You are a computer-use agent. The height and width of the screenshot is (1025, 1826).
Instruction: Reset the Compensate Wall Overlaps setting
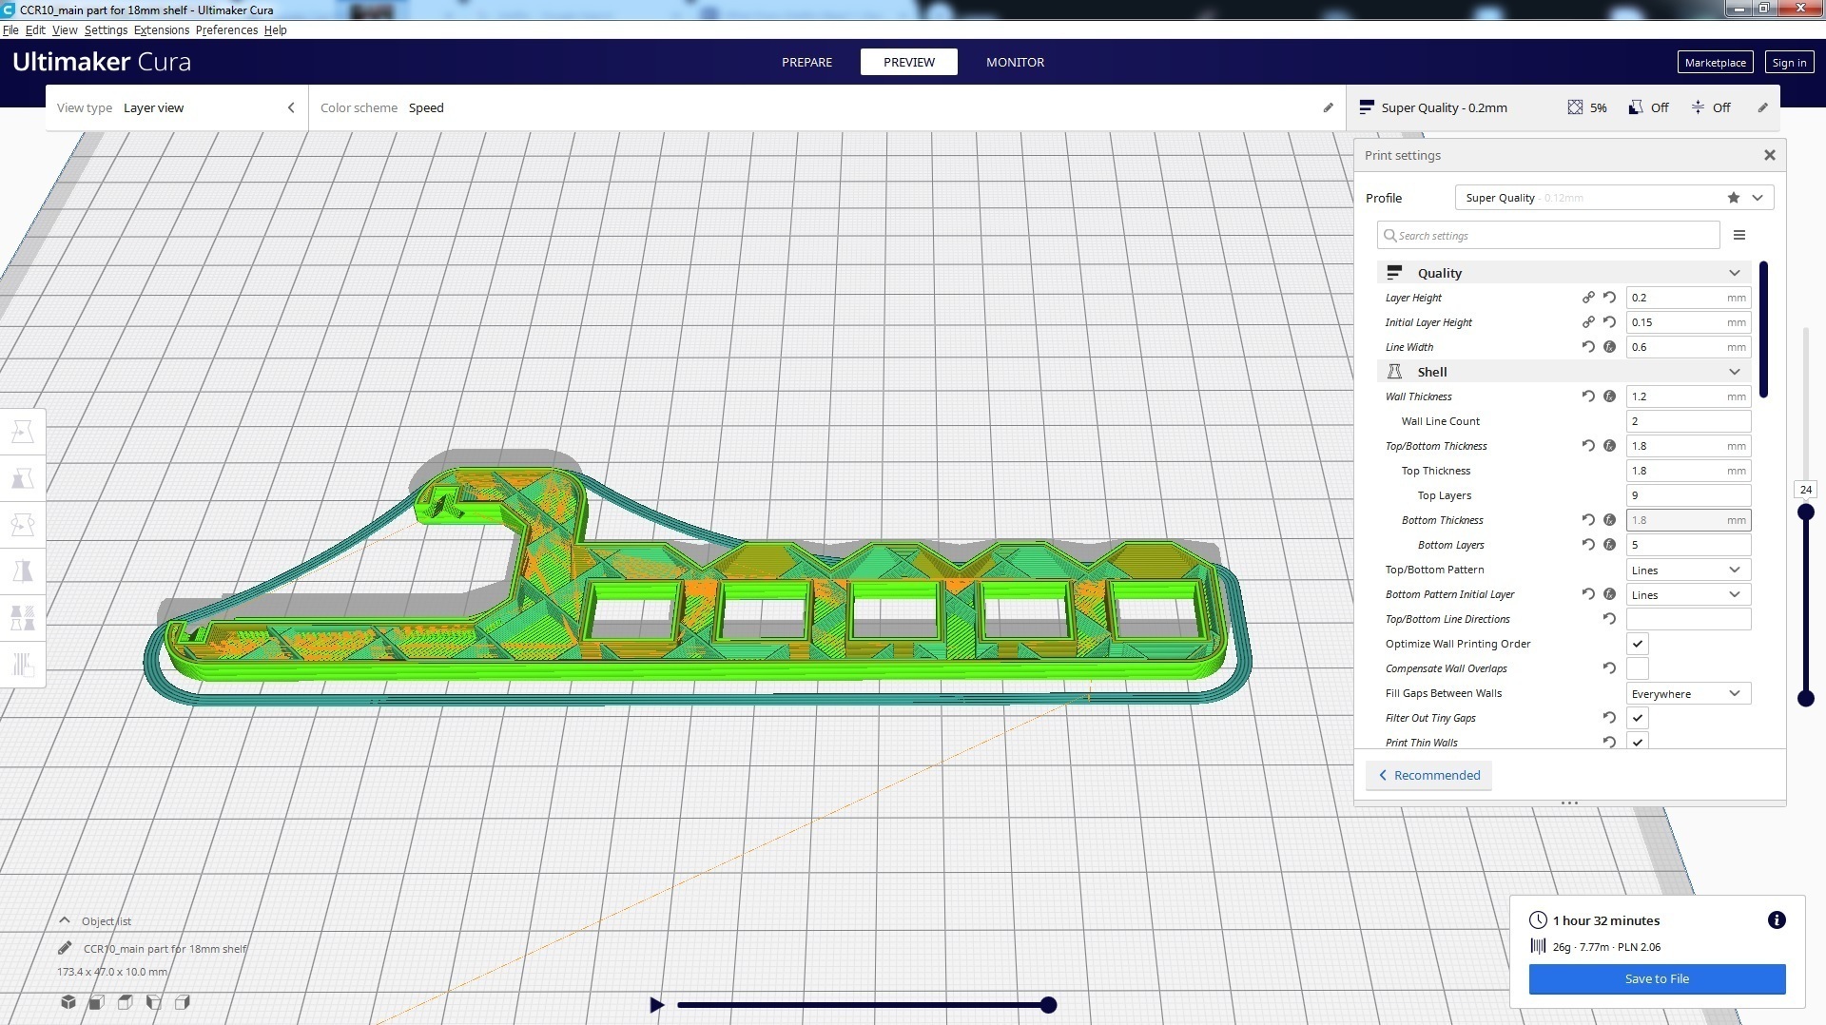(1609, 668)
